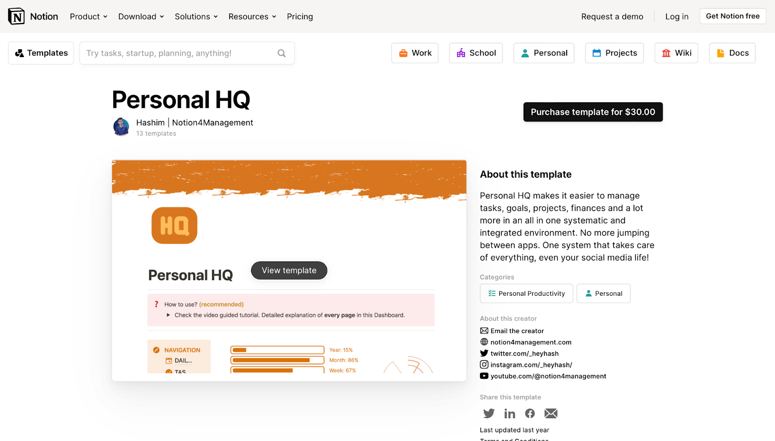The image size is (775, 441).
Task: Open the View template button
Action: point(289,270)
